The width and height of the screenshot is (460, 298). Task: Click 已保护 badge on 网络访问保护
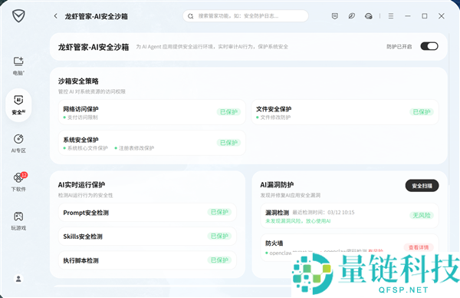pyautogui.click(x=228, y=112)
